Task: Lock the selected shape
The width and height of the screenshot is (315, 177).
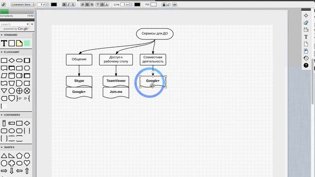Action: pyautogui.click(x=164, y=4)
